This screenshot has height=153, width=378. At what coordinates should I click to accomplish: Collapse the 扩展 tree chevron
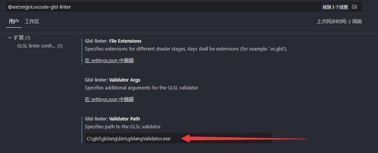click(x=10, y=38)
